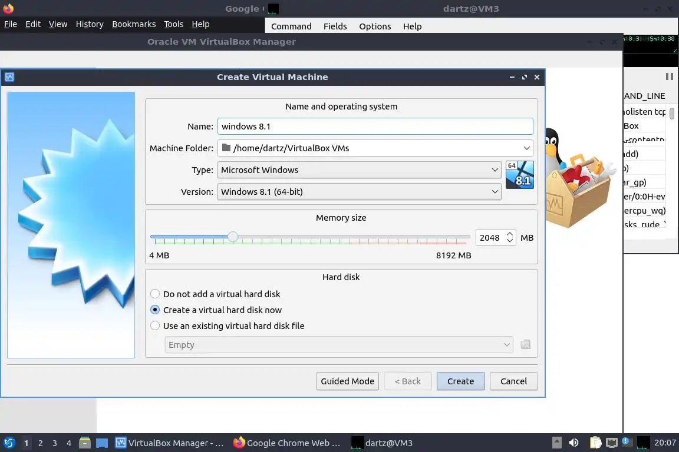Open the Firefox Help menu
Screen dimensions: 679x452
click(x=200, y=24)
